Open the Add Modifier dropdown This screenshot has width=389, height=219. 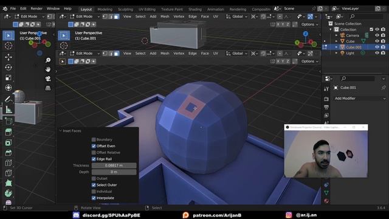pos(360,99)
